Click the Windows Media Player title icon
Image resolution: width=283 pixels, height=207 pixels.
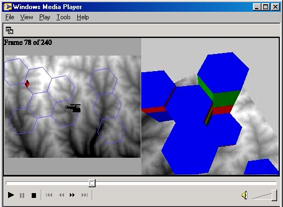(8, 7)
